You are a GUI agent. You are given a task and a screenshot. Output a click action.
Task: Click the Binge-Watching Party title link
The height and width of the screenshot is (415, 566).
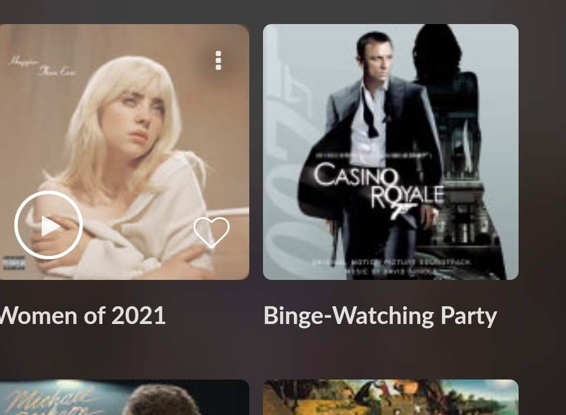point(380,316)
